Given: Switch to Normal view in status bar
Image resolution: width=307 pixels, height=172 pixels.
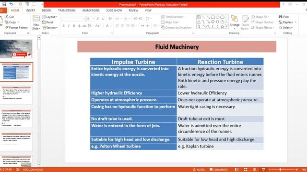Looking at the screenshot, I should coord(236,170).
